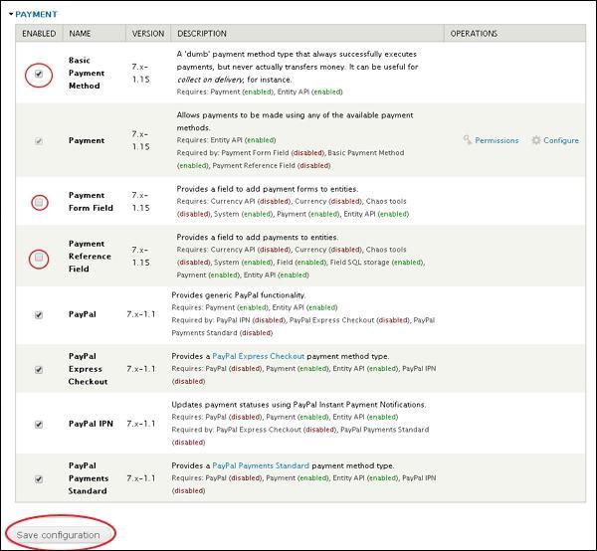Uncheck the Basic Payment Method checkbox
This screenshot has width=597, height=551.
tap(39, 74)
